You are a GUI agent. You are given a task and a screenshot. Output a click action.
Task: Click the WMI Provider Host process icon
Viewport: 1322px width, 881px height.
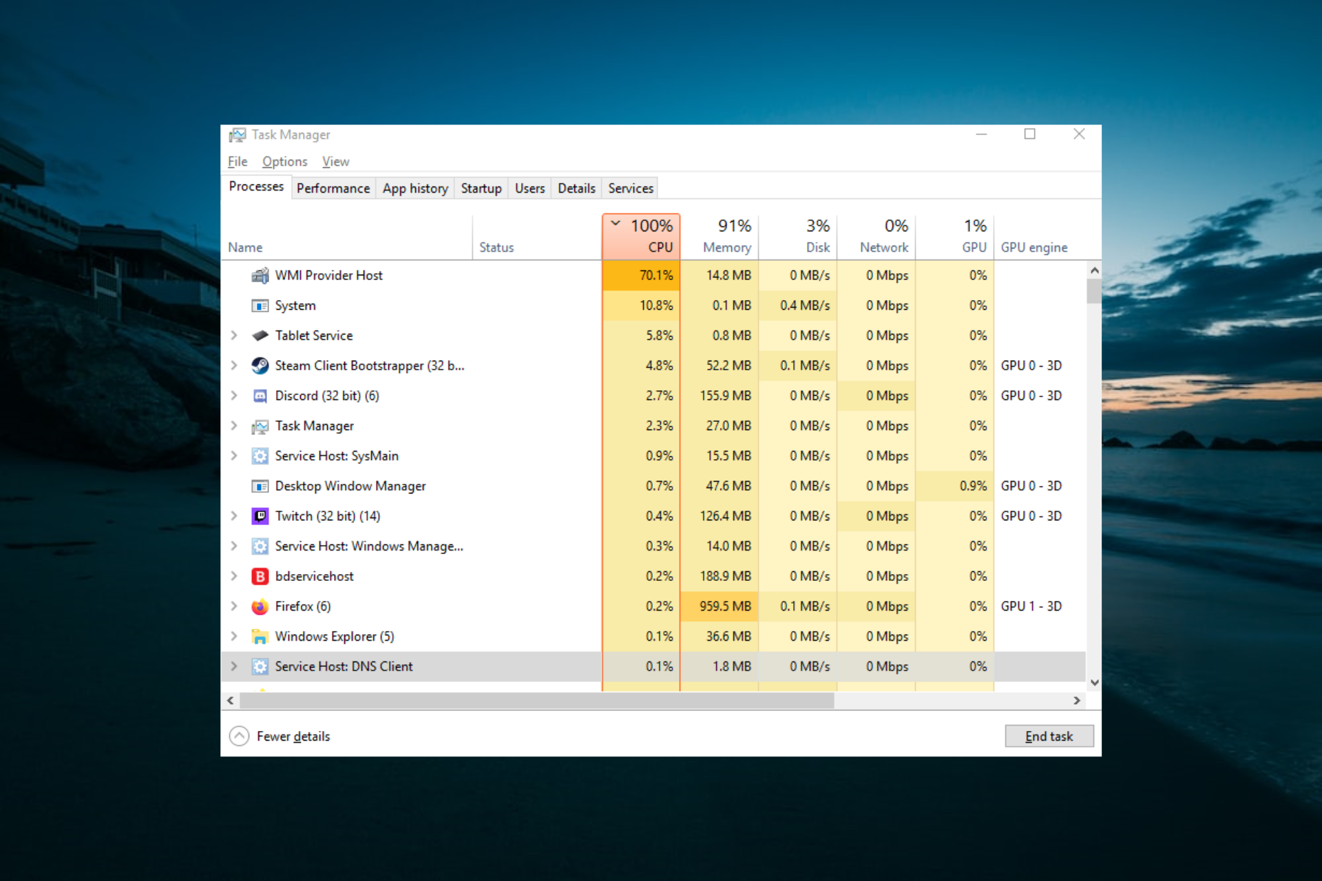point(260,275)
